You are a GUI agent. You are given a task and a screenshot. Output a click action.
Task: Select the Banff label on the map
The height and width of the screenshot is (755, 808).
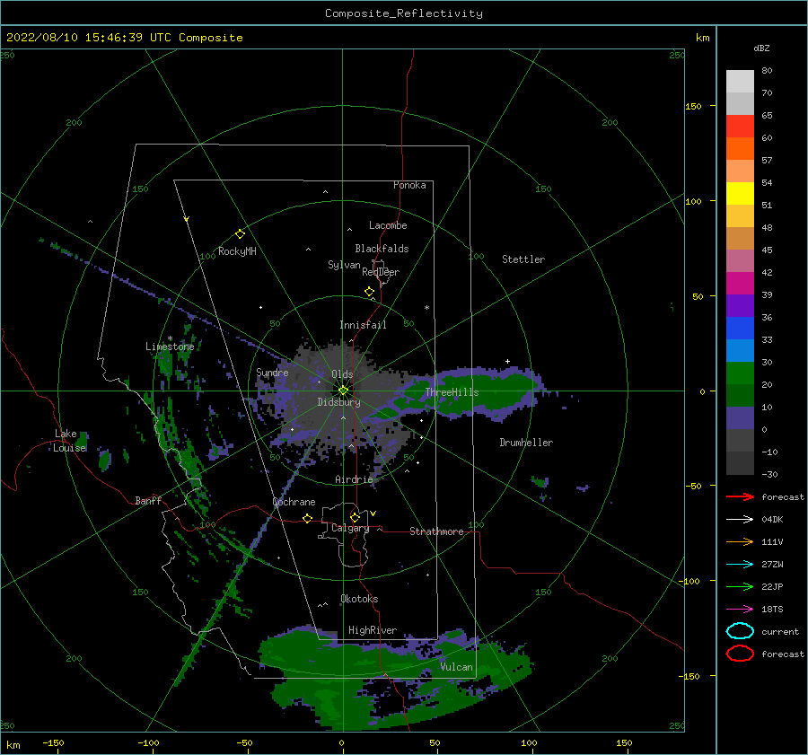click(x=148, y=500)
